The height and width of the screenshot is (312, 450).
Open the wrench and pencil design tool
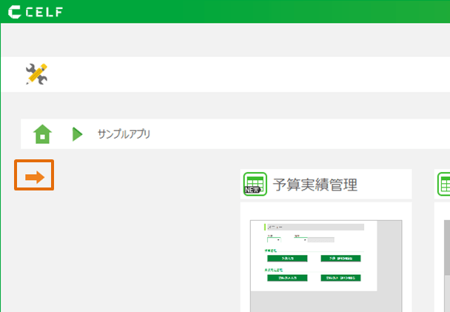click(x=36, y=74)
